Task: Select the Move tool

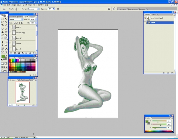Action: (6, 19)
